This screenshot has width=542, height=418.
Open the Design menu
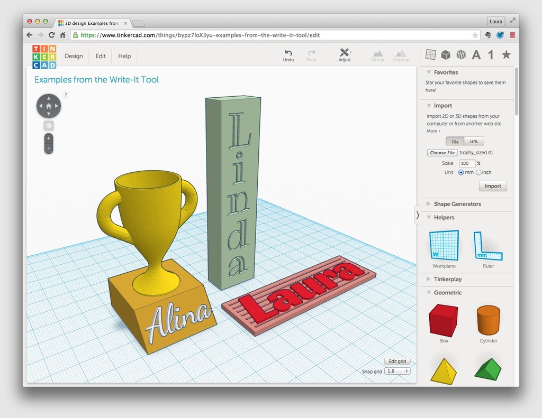(74, 56)
